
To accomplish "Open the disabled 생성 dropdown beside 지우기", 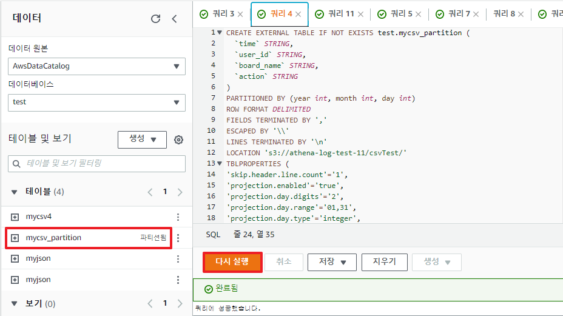I will pos(437,262).
